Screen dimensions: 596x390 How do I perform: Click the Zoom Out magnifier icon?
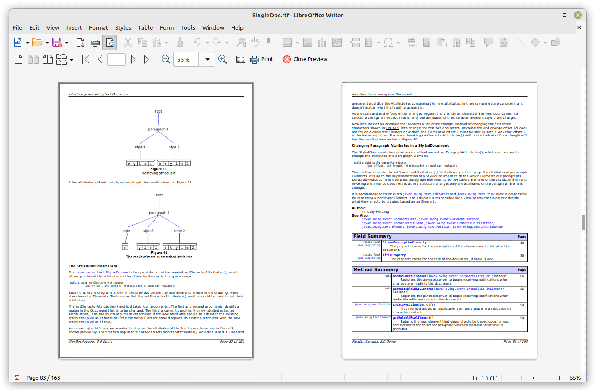click(x=166, y=59)
